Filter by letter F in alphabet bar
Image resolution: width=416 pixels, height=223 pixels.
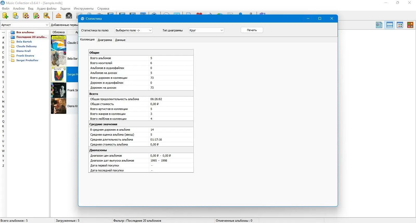click(x=3, y=67)
